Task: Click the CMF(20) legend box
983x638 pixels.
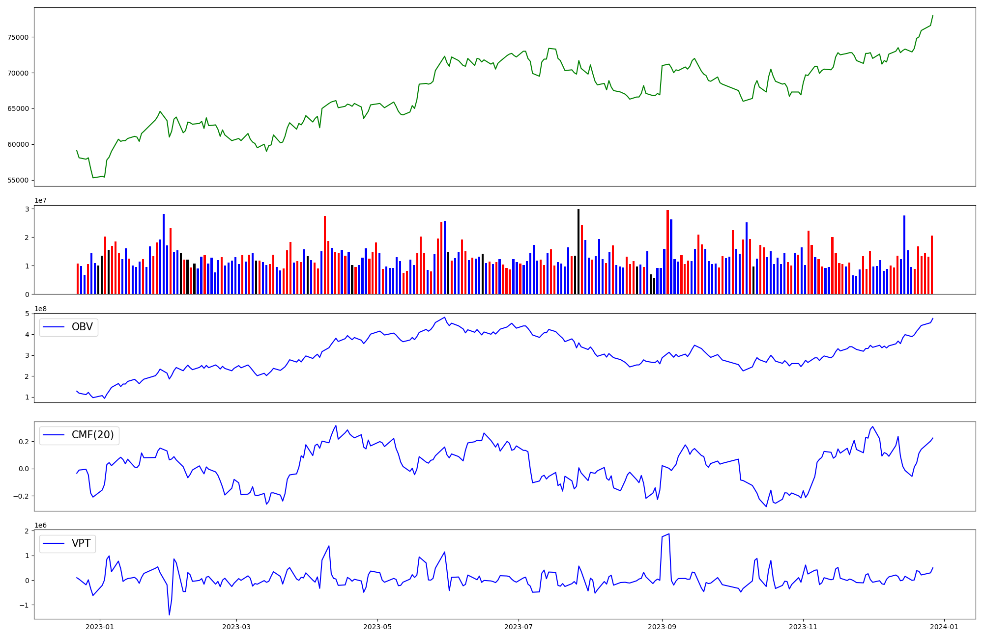Action: 79,435
